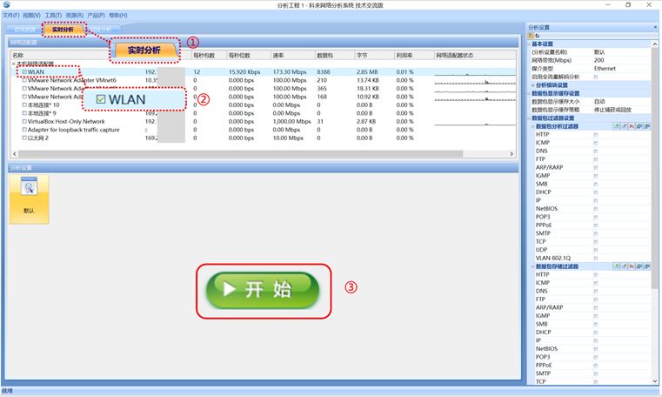Open the 产品(P) menu
This screenshot has height=397, width=662.
click(x=96, y=15)
